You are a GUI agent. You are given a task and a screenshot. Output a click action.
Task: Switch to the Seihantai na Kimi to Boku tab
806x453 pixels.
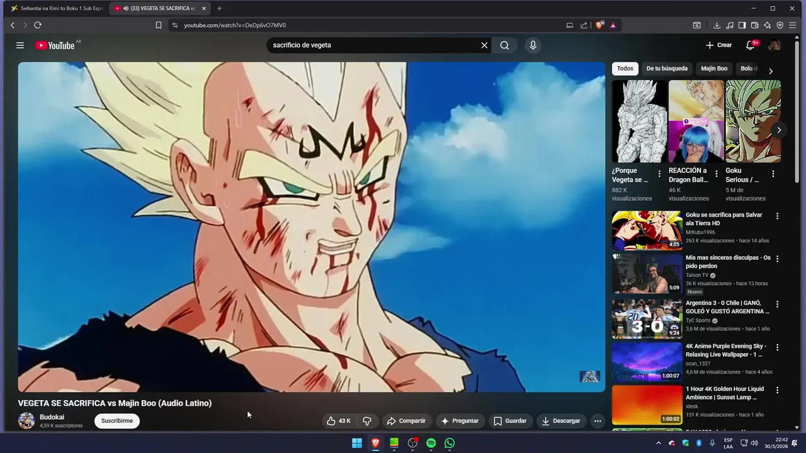tap(57, 8)
